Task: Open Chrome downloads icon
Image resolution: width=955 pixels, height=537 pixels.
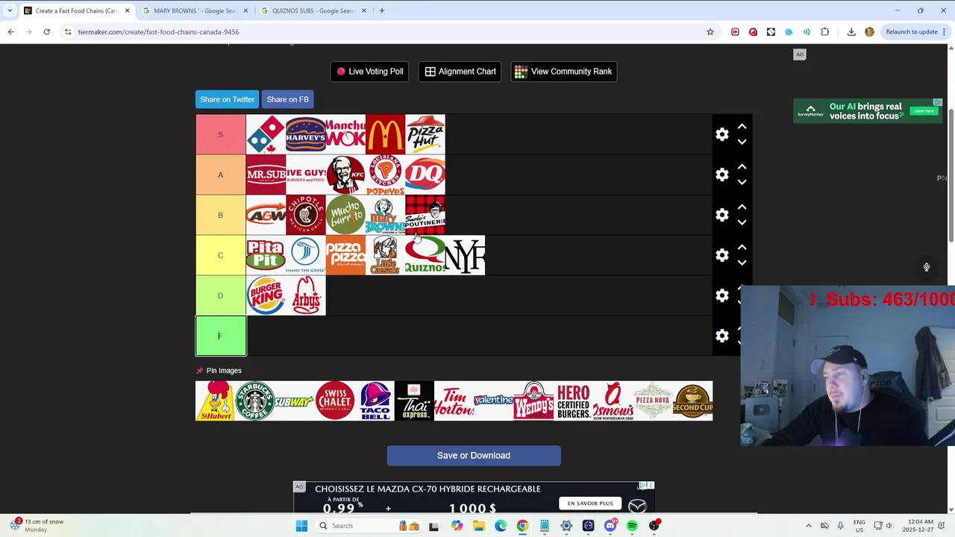Action: (x=851, y=32)
